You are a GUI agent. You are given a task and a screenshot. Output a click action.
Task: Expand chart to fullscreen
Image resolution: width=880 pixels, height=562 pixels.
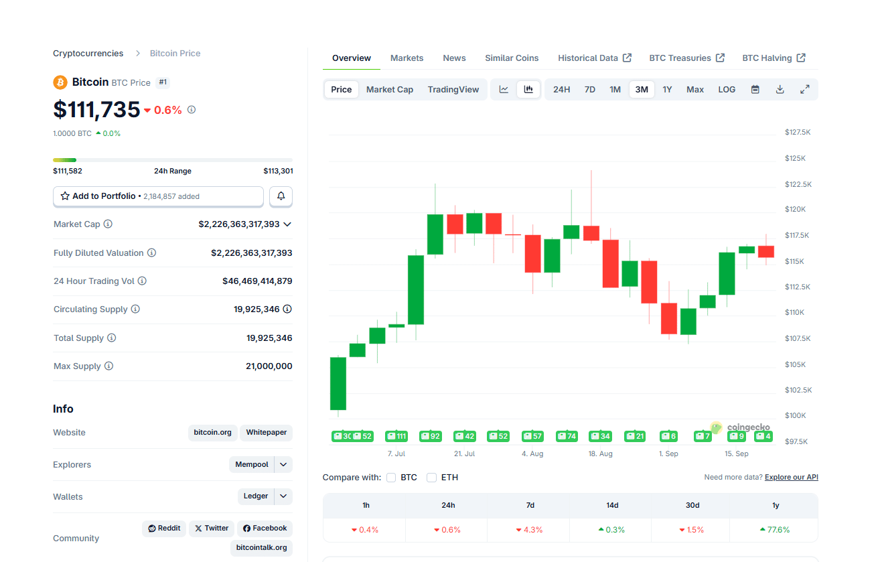[804, 89]
